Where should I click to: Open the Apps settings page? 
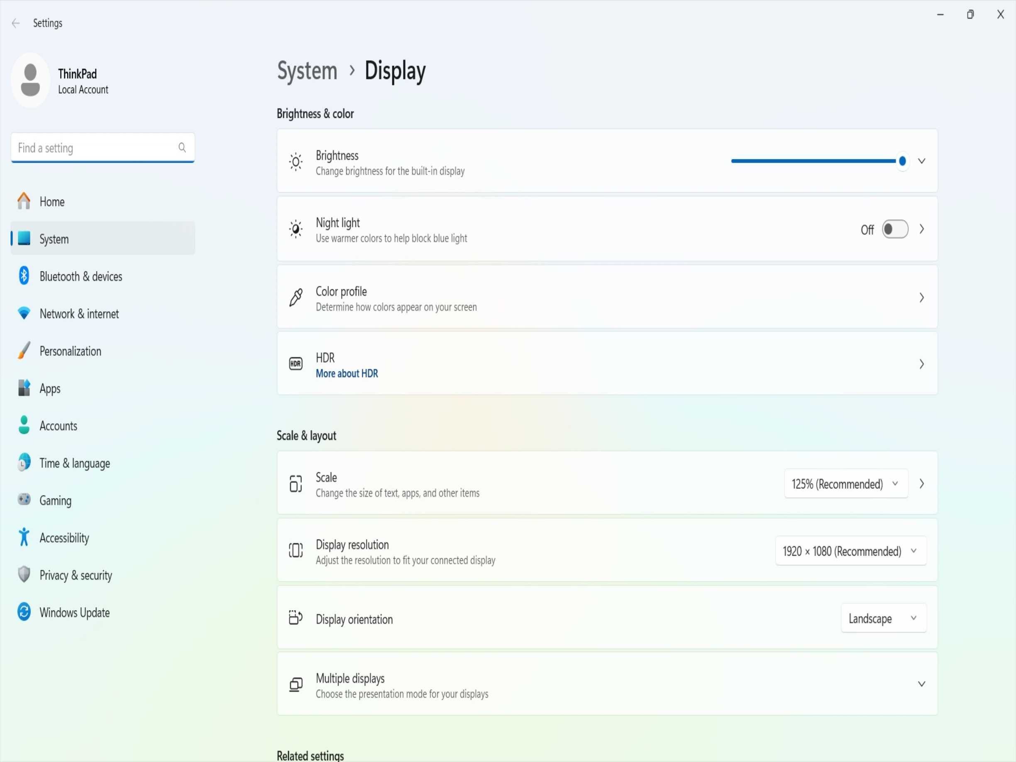tap(103, 388)
